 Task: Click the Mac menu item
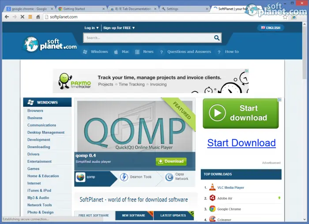[x=125, y=52]
